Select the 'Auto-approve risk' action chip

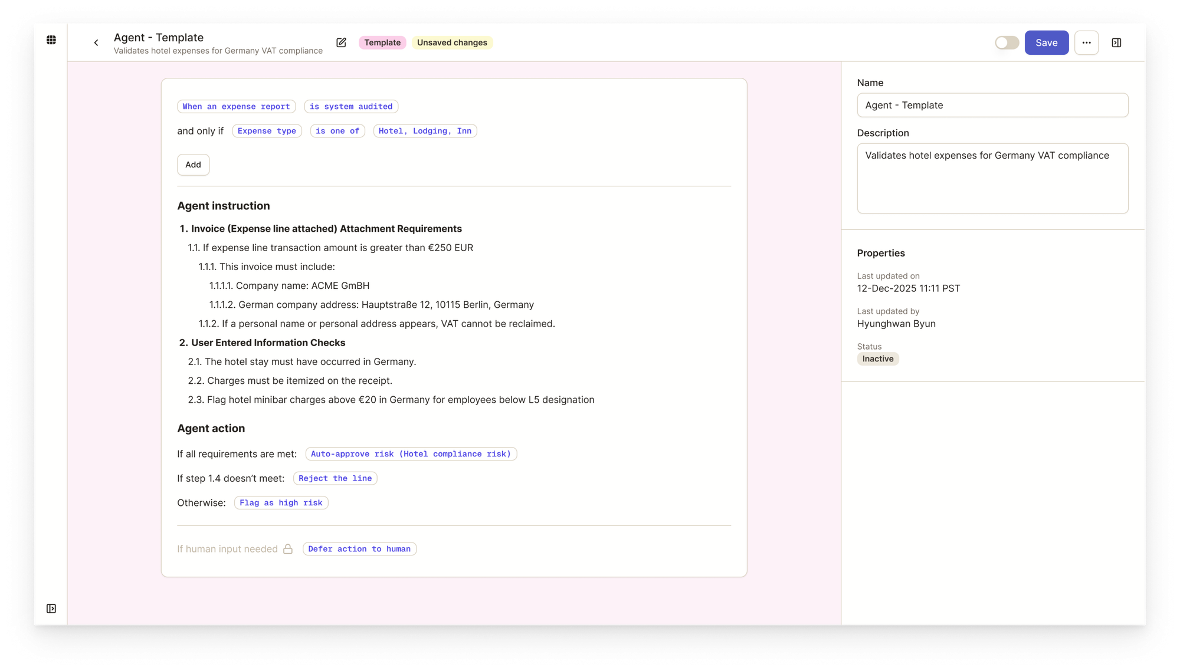(411, 454)
